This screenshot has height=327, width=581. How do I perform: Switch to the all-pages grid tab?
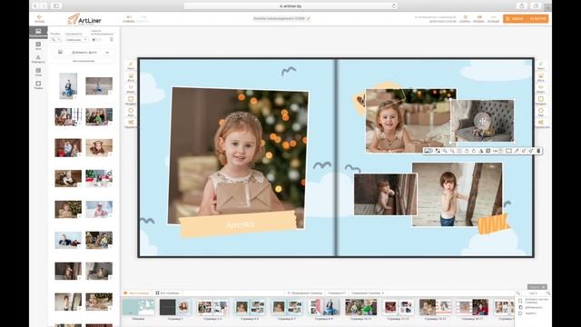[x=167, y=292]
